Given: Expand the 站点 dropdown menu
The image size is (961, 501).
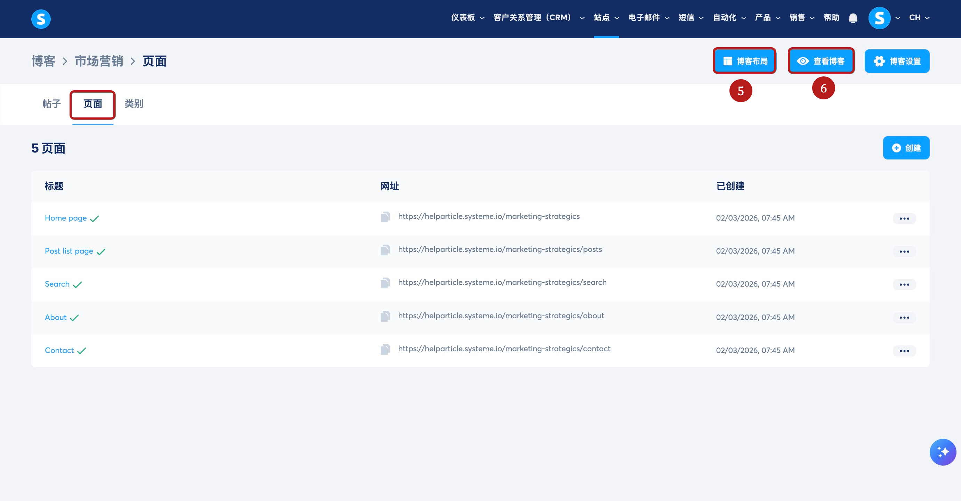Looking at the screenshot, I should 606,17.
